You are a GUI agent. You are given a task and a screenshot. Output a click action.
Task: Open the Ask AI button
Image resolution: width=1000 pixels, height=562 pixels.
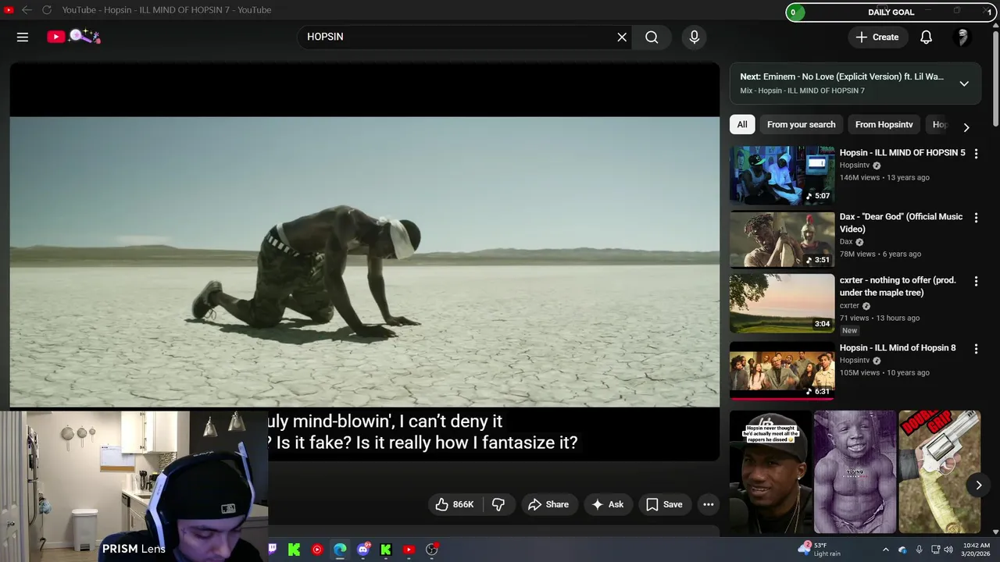[x=608, y=504]
